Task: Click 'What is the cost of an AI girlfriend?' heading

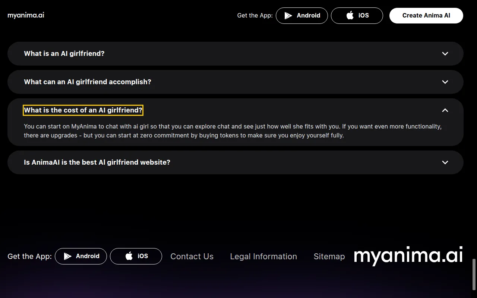Action: point(83,110)
